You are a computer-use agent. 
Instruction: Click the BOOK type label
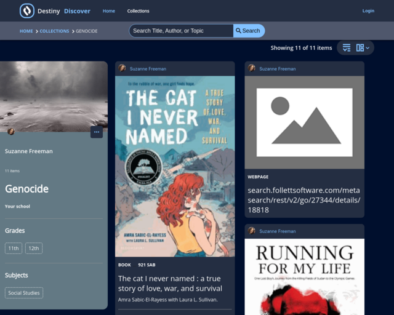point(124,265)
